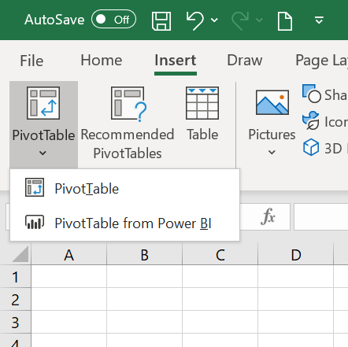Insert a Table from the ribbon
Image resolution: width=348 pixels, height=347 pixels.
pos(202,113)
